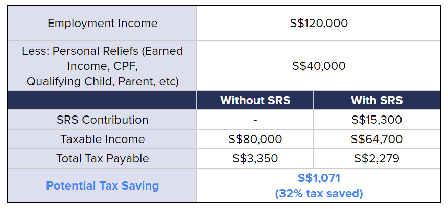Image resolution: width=448 pixels, height=209 pixels.
Task: Select the 'Without SRS' column header
Action: click(x=255, y=100)
